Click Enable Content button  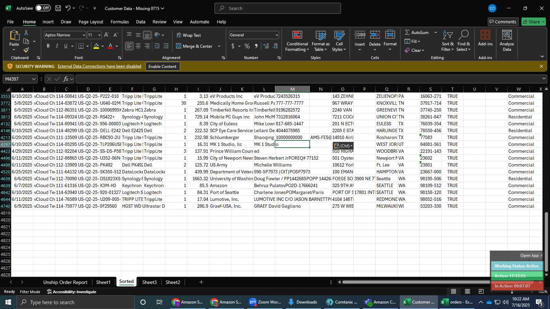tap(162, 66)
